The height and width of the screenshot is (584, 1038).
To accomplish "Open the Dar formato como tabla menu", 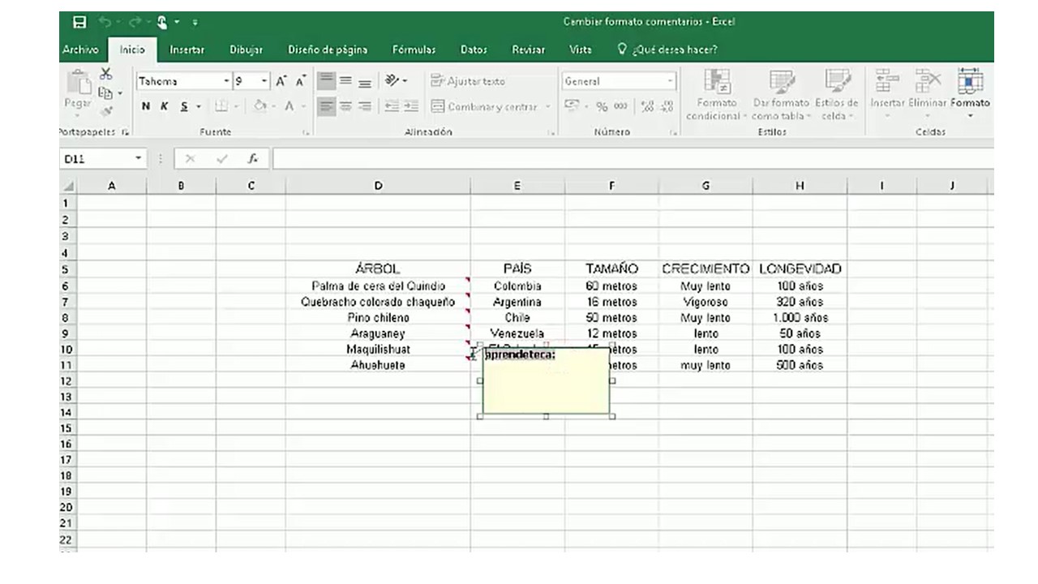I will coord(781,95).
